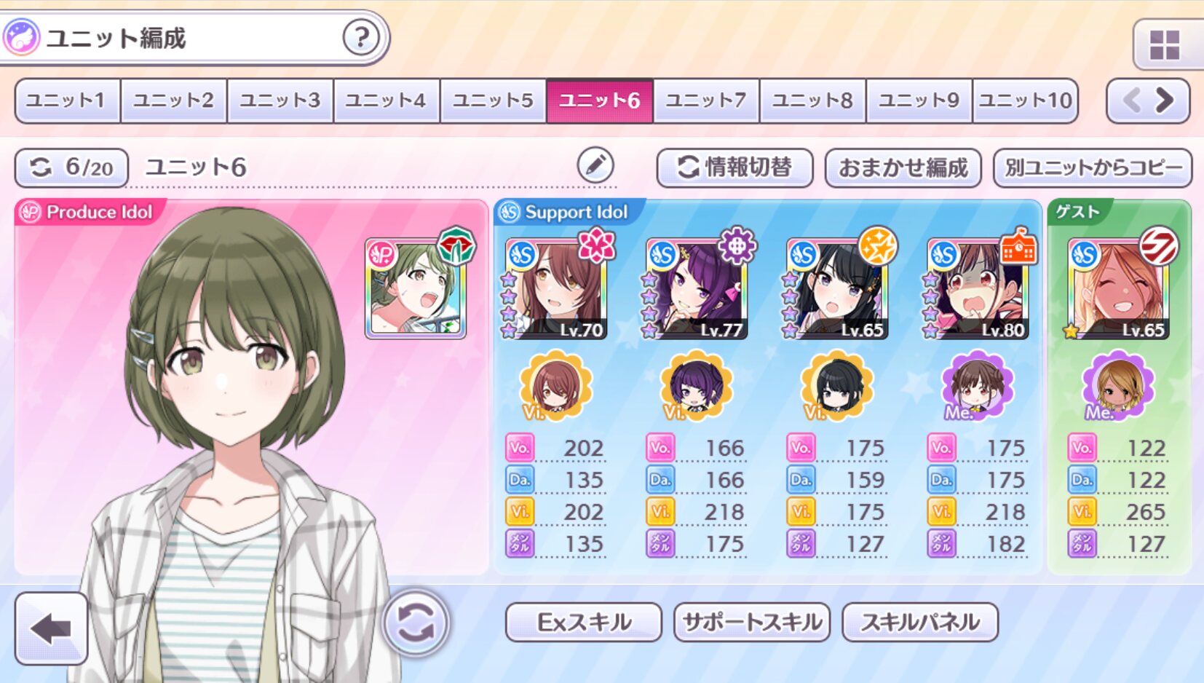This screenshot has width=1204, height=683.
Task: Open the help question mark icon
Action: [361, 37]
